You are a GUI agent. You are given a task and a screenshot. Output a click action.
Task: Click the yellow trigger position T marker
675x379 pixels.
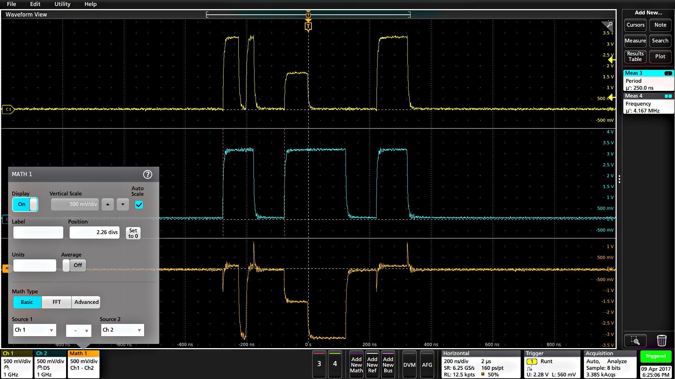point(308,26)
